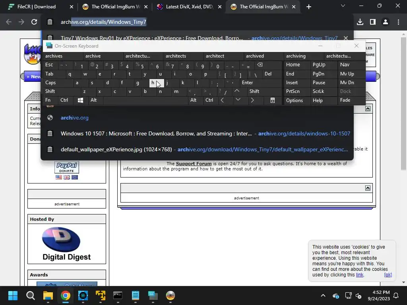Tap the Esc key
The image size is (407, 305).
click(x=50, y=65)
